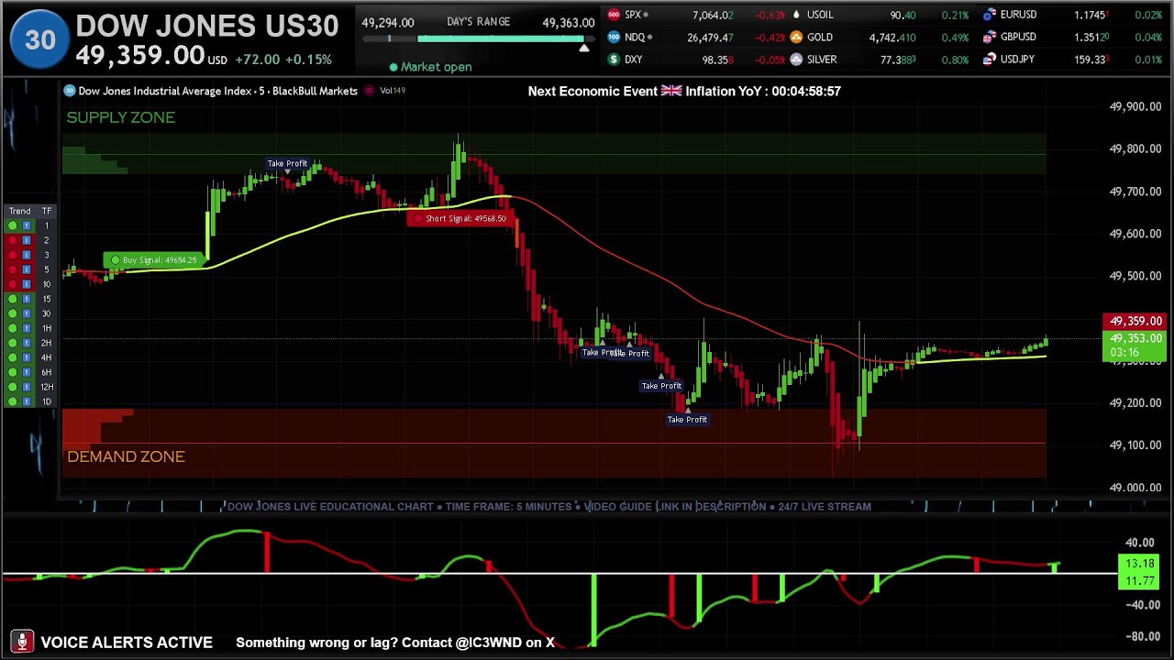This screenshot has width=1174, height=660.
Task: Click the green trend dot for timeframe 6H
Action: click(12, 372)
